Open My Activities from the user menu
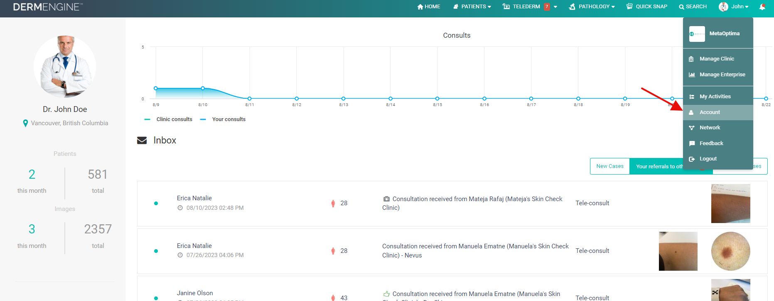 pos(718,97)
